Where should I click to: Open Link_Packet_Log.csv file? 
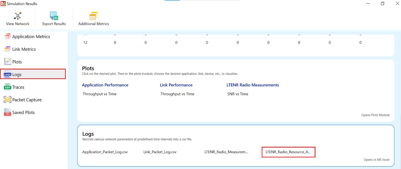(160, 152)
